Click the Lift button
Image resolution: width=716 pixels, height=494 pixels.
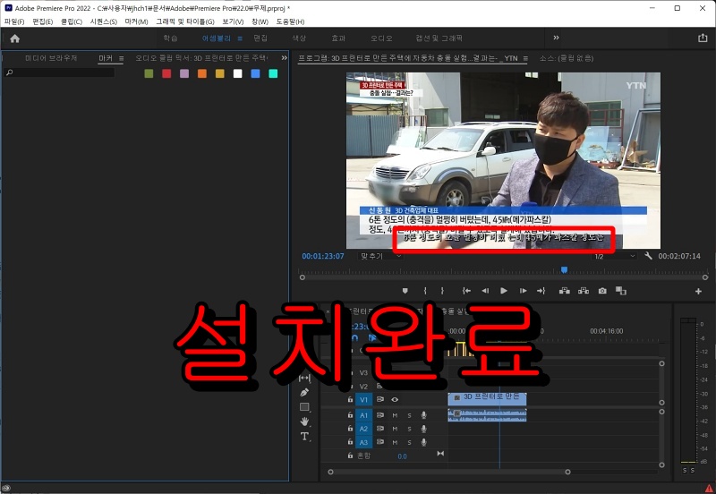coord(565,291)
